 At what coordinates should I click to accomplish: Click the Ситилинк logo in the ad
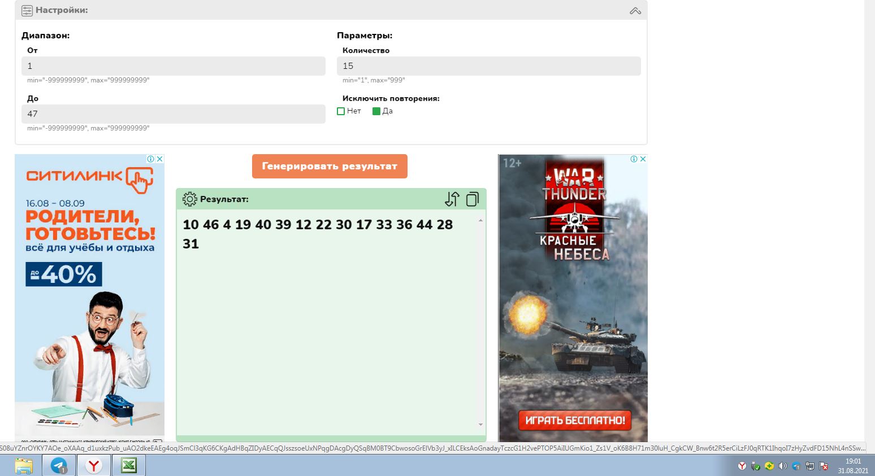(89, 179)
